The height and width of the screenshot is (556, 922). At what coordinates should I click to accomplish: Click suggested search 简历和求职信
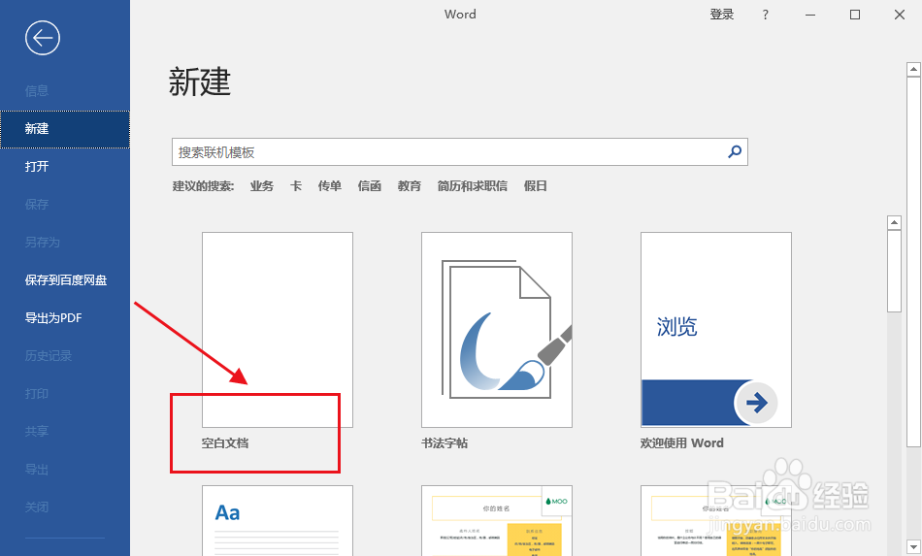(x=473, y=186)
